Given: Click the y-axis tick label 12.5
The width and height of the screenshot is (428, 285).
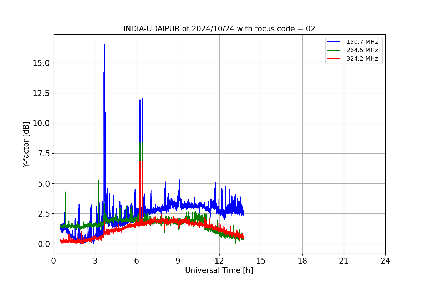Looking at the screenshot, I should click(x=41, y=93).
